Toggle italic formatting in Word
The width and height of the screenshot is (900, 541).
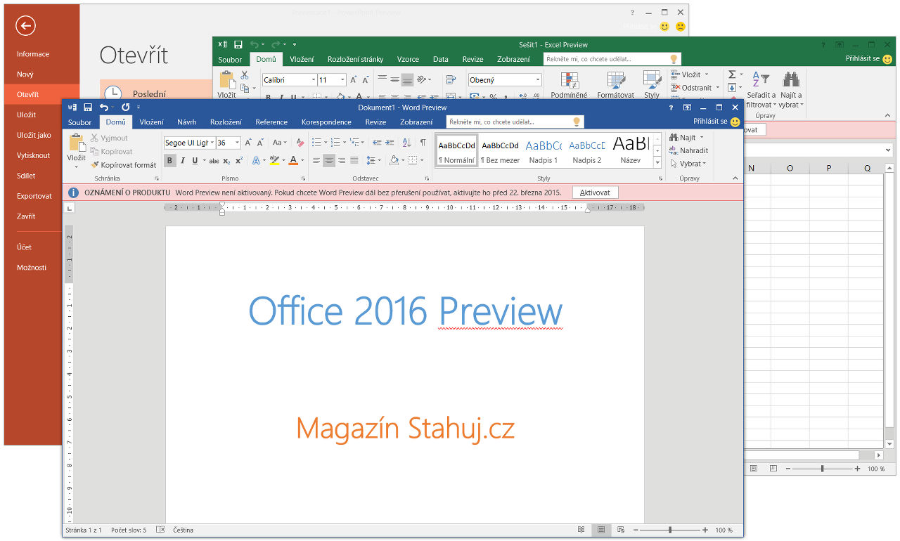(x=183, y=161)
